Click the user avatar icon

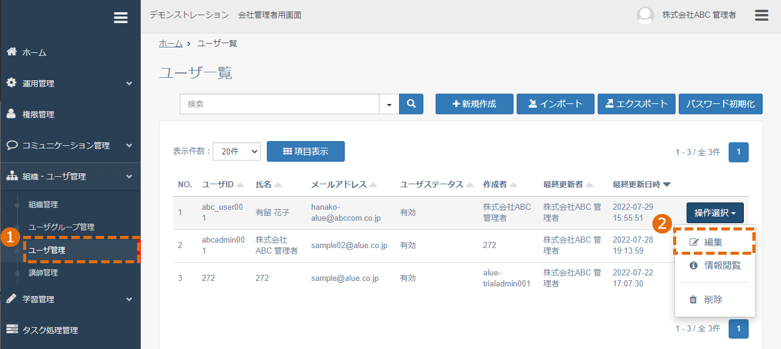645,15
